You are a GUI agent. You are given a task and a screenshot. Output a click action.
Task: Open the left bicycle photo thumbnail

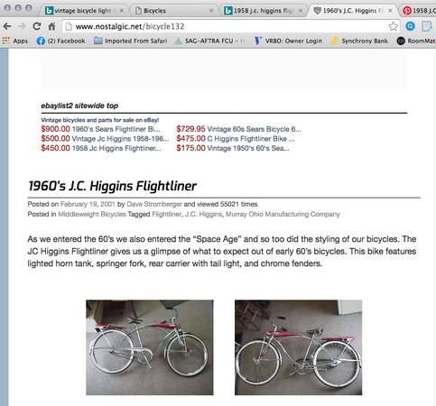pyautogui.click(x=150, y=347)
